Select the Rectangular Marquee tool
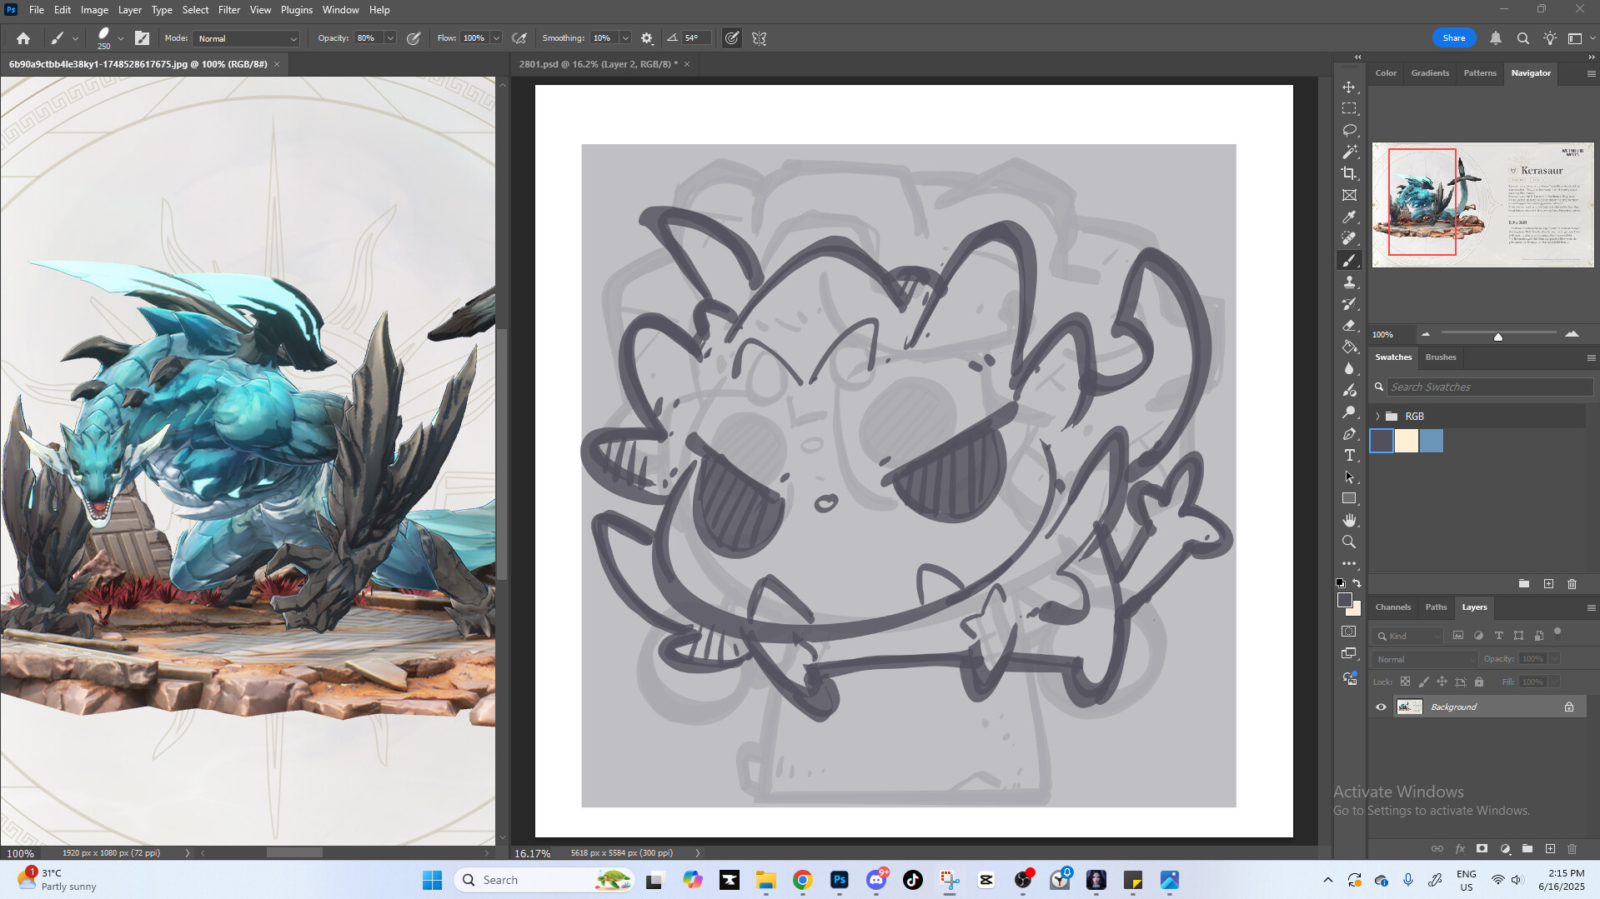The image size is (1600, 899). coord(1349,109)
